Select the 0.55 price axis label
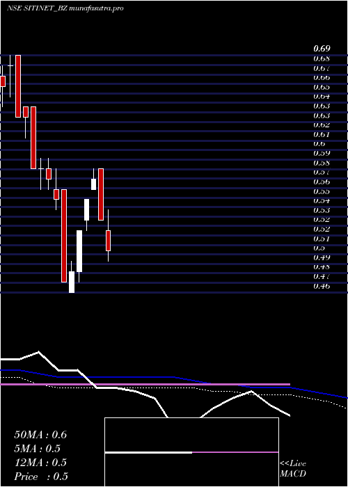Viewport: 348px width, 487px height. click(x=322, y=191)
